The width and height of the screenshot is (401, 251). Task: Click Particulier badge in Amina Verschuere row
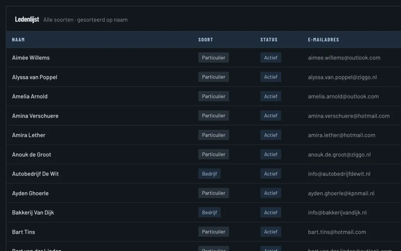[x=213, y=116]
